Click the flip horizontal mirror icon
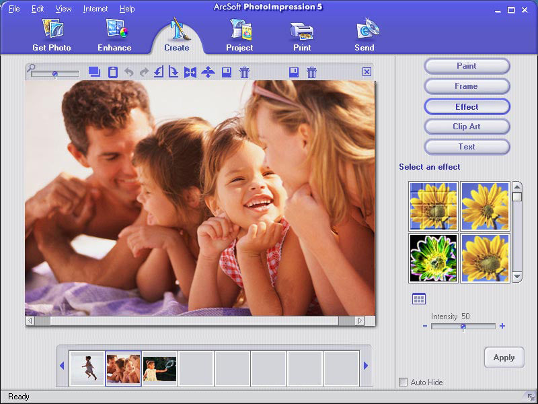538x404 pixels. [190, 72]
